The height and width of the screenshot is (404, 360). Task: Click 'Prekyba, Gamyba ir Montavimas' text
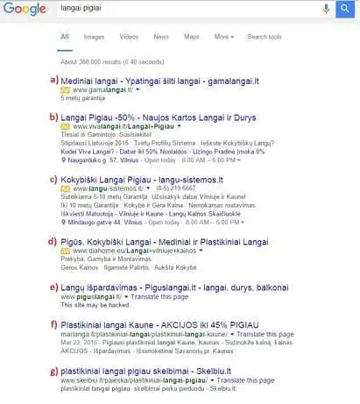point(106,259)
